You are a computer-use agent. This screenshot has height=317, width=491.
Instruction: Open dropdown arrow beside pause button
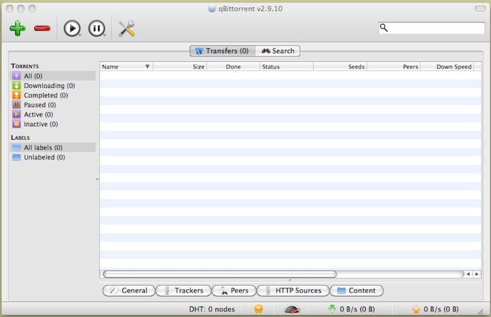[x=105, y=36]
